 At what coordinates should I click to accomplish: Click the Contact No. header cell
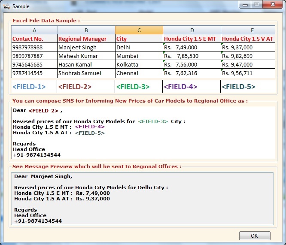(34, 39)
